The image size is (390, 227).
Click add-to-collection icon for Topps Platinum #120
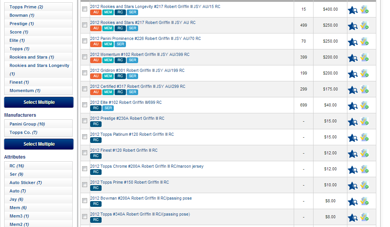pos(365,137)
